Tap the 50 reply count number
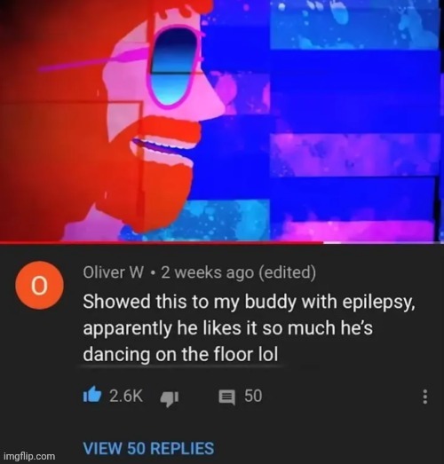 click(253, 396)
